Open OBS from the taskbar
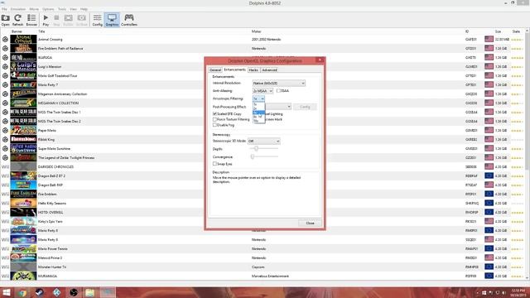The width and height of the screenshot is (530, 298). pyautogui.click(x=74, y=292)
